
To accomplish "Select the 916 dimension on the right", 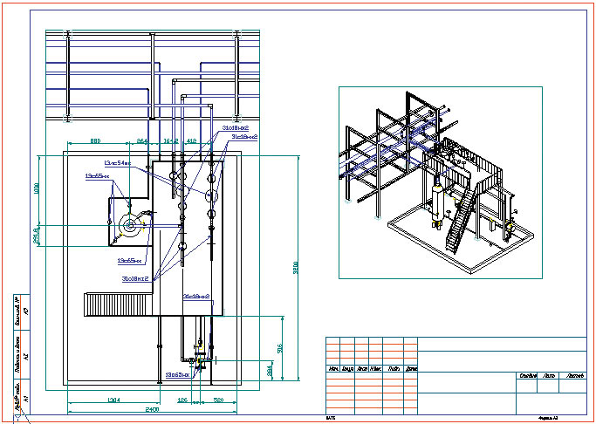I will click(278, 347).
